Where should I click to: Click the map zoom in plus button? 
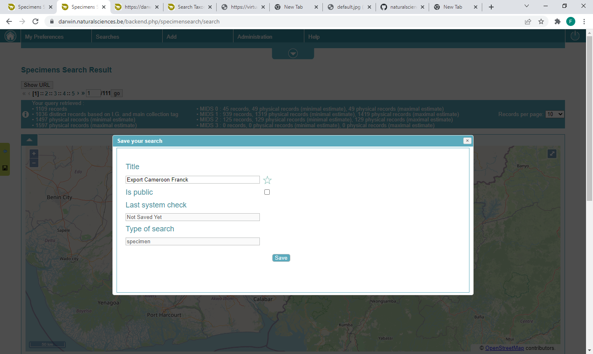pos(34,154)
